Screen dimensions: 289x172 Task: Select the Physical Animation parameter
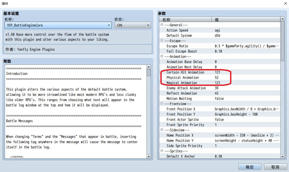[x=220, y=77]
